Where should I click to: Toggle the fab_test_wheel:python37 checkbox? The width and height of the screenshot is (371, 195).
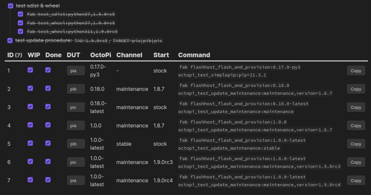coord(20,23)
